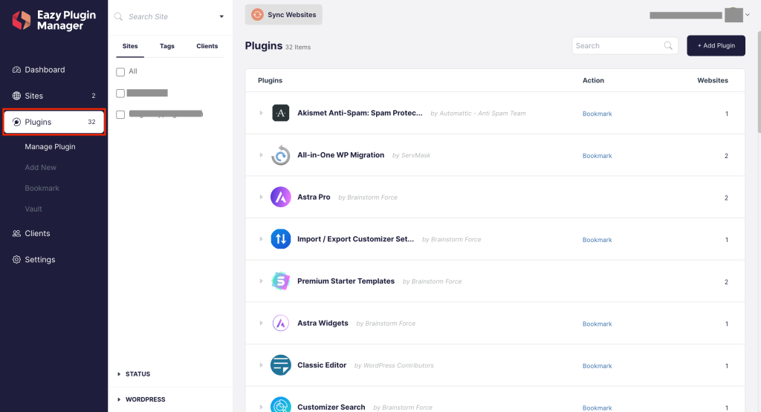Switch to the Sites tab
The width and height of the screenshot is (761, 412).
[130, 46]
